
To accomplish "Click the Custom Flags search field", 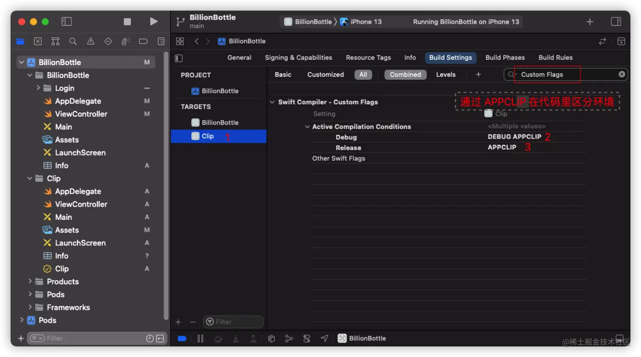I will click(x=566, y=75).
